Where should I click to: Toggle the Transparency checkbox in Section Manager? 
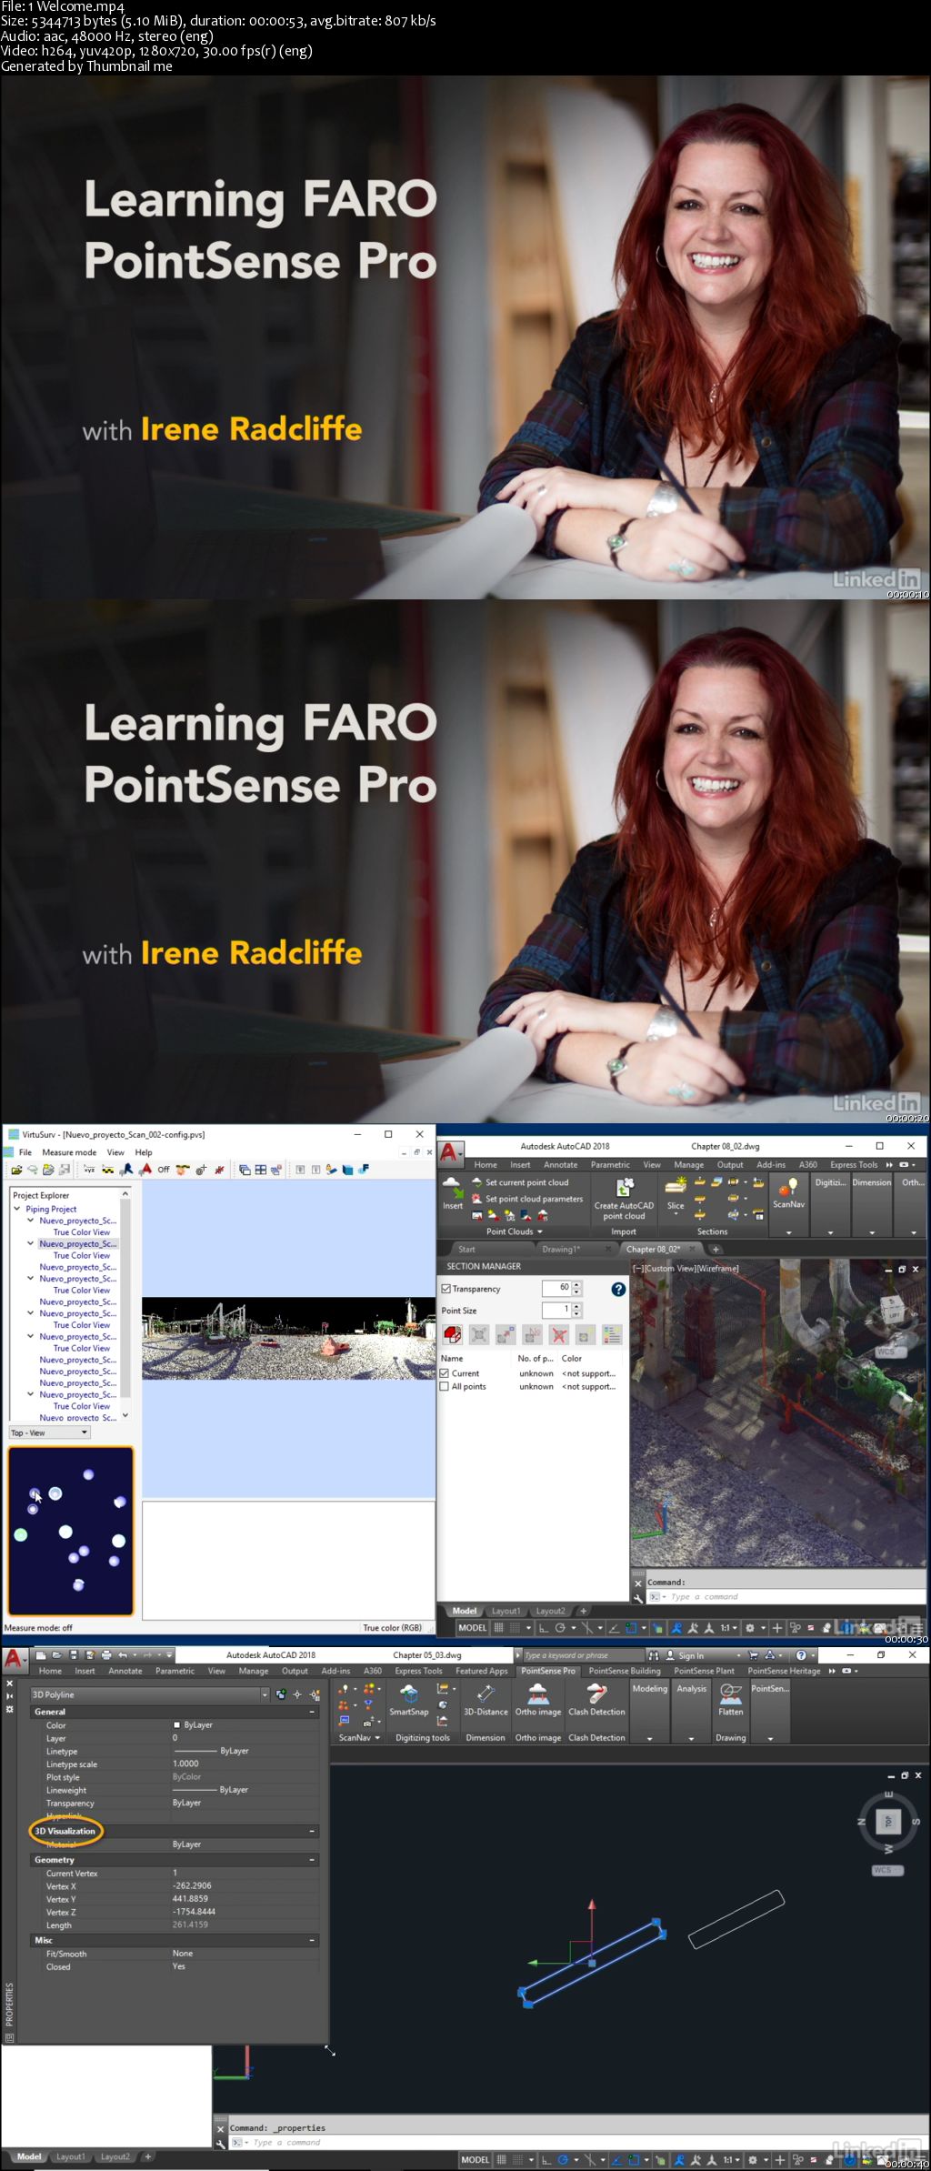coord(446,1289)
